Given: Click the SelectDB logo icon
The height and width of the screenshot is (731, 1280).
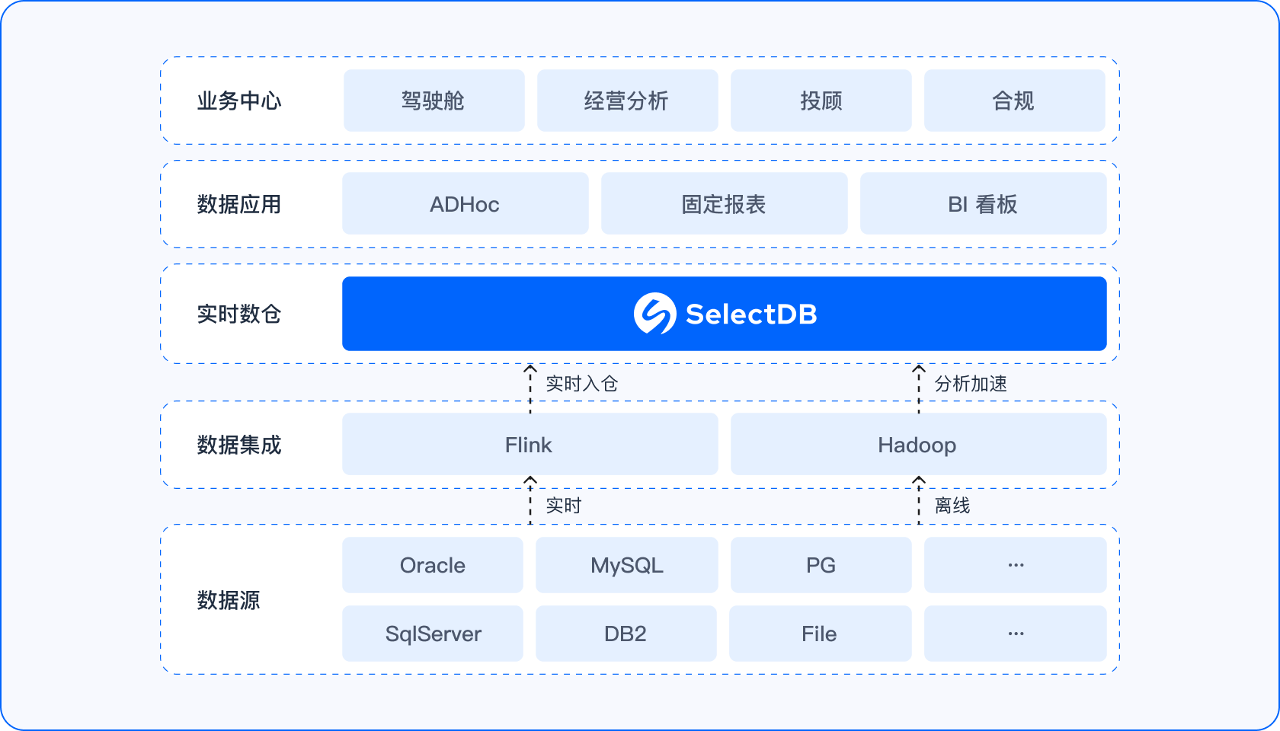Looking at the screenshot, I should point(655,313).
